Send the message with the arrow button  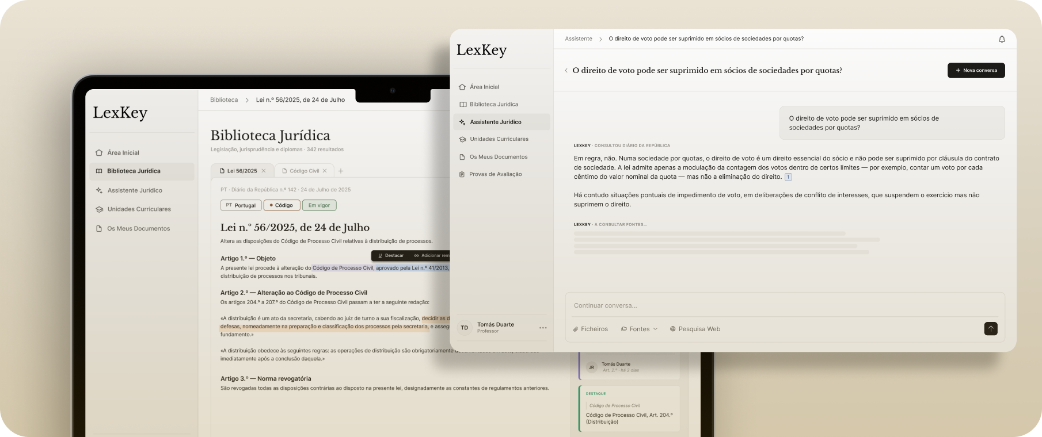tap(991, 329)
